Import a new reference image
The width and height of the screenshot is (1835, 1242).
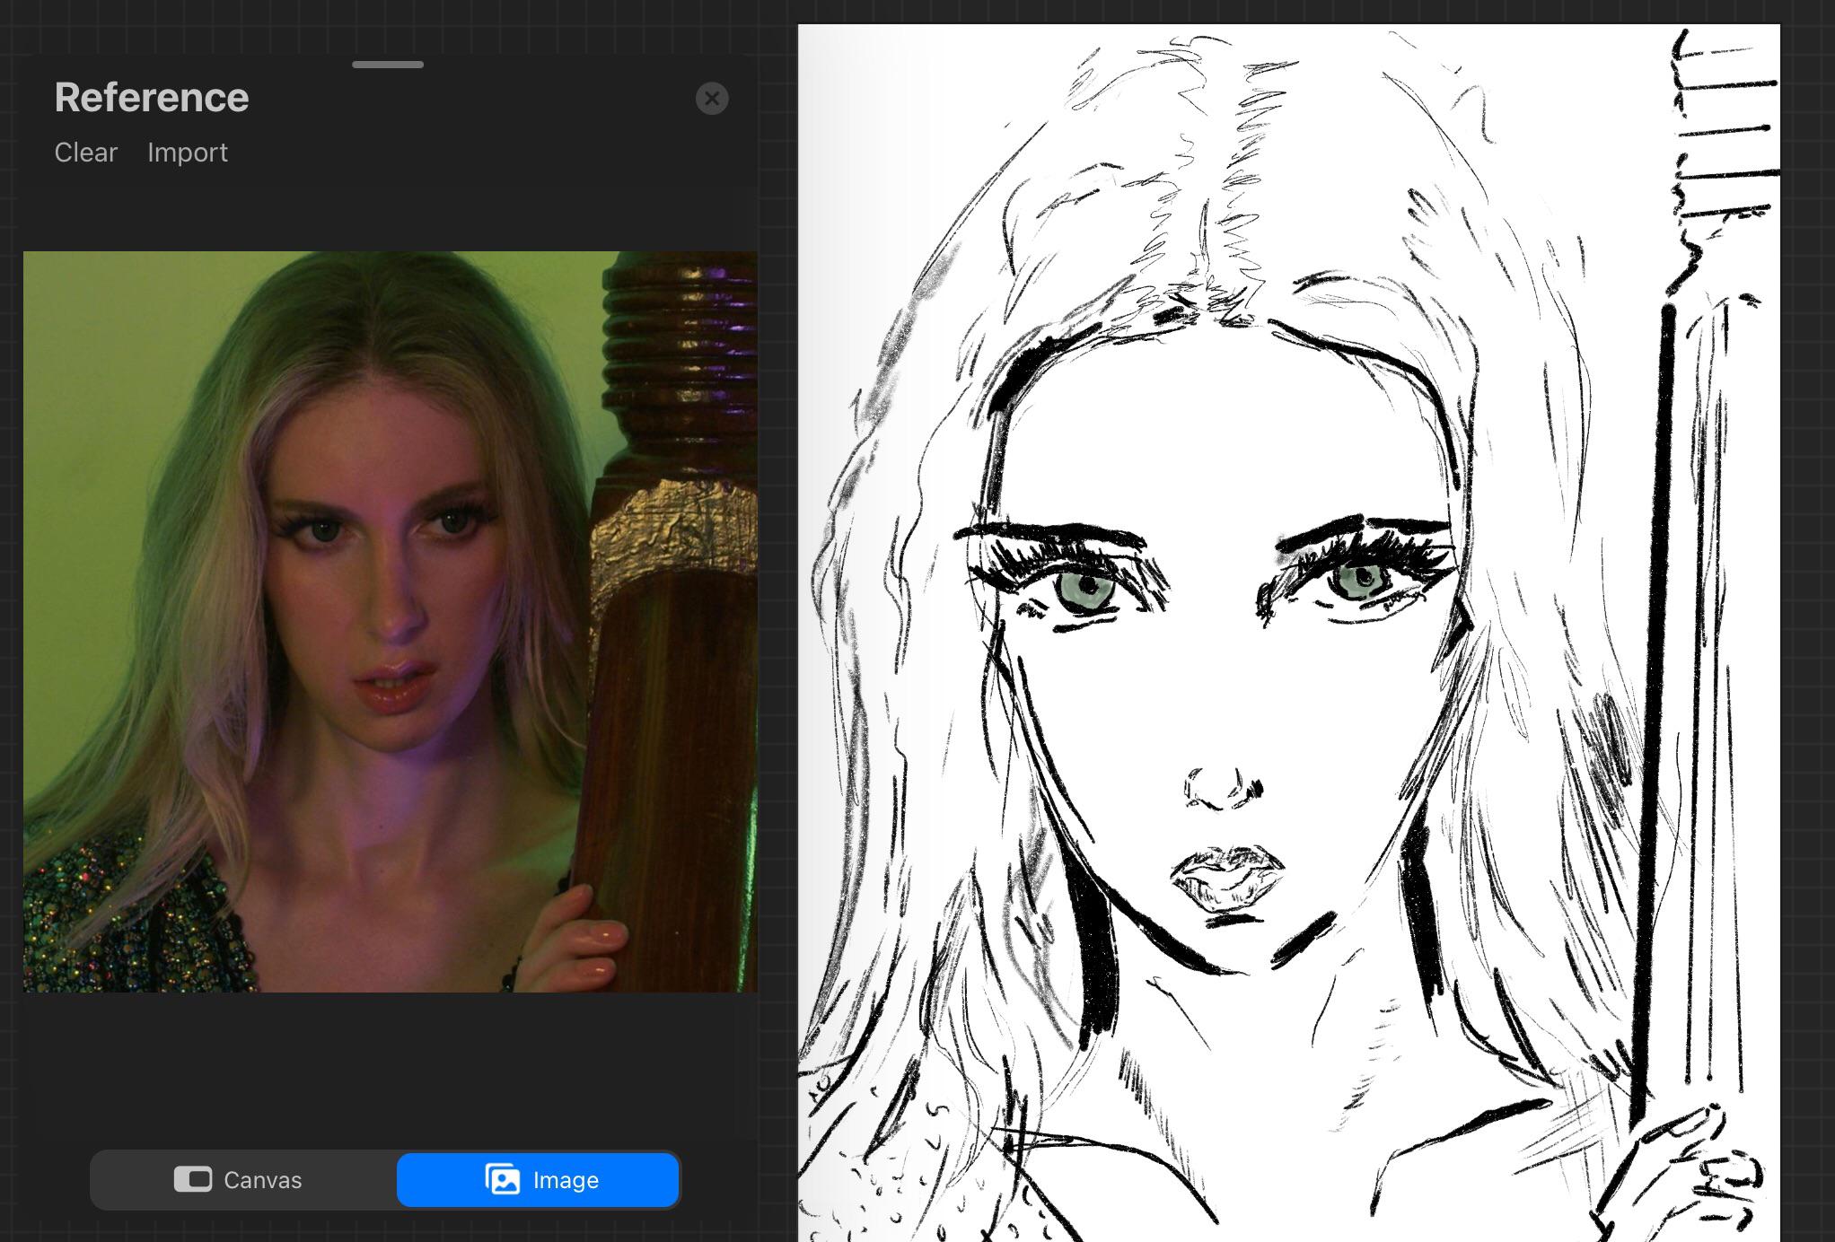[187, 153]
